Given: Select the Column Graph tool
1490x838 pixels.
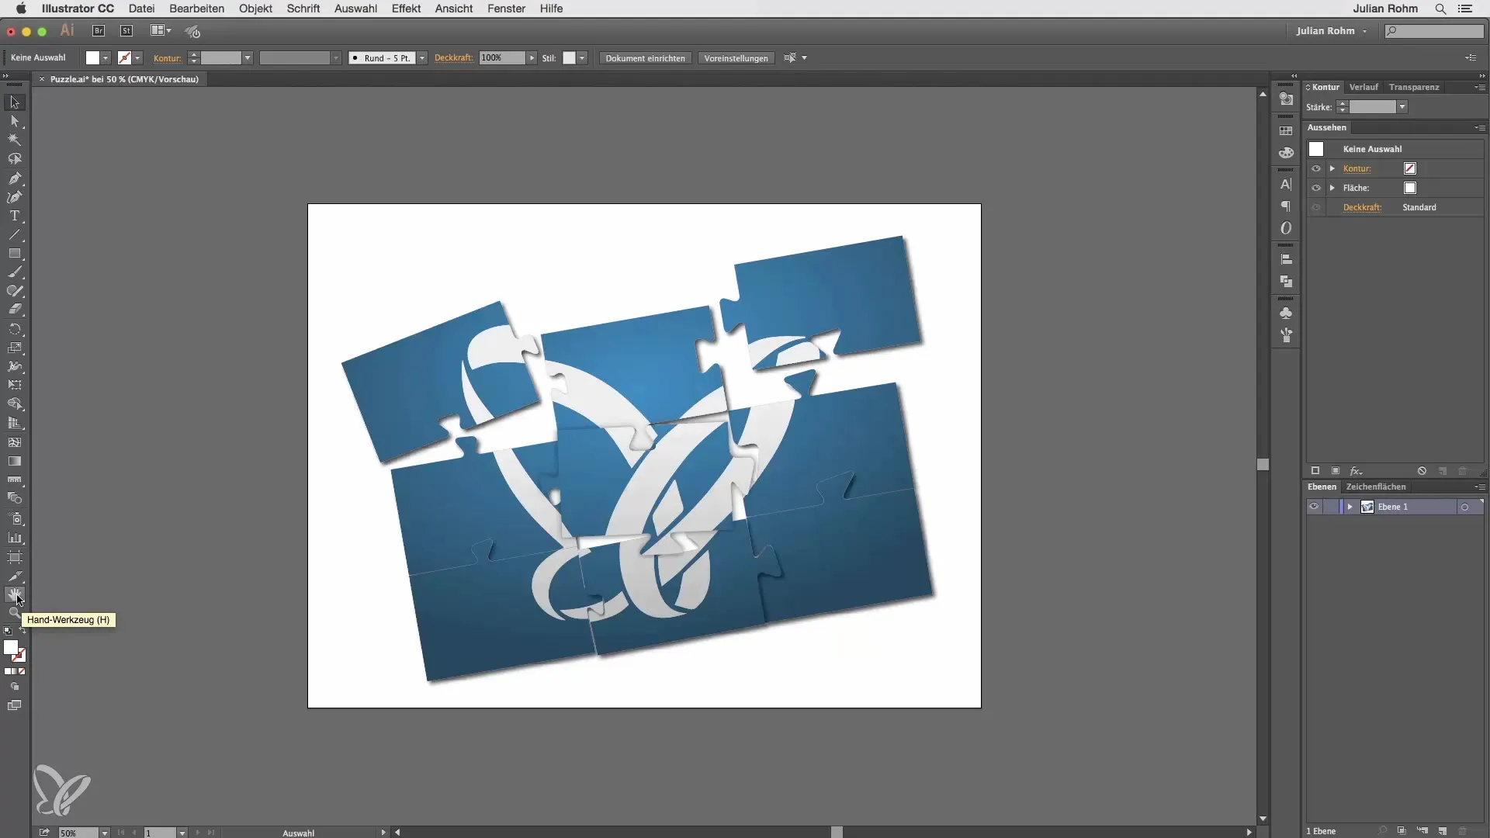Looking at the screenshot, I should 15,538.
